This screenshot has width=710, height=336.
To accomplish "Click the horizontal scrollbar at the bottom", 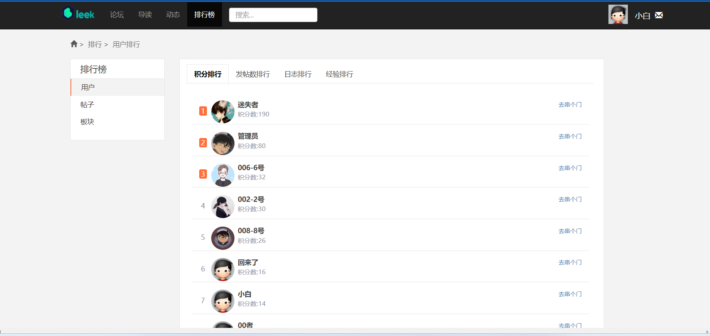I will click(x=355, y=332).
